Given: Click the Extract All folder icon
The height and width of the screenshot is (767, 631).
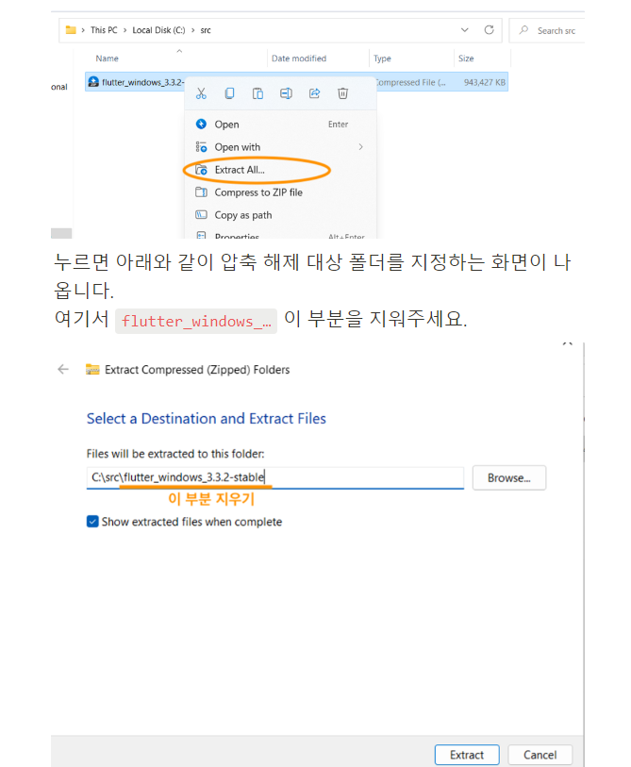Looking at the screenshot, I should [x=201, y=170].
